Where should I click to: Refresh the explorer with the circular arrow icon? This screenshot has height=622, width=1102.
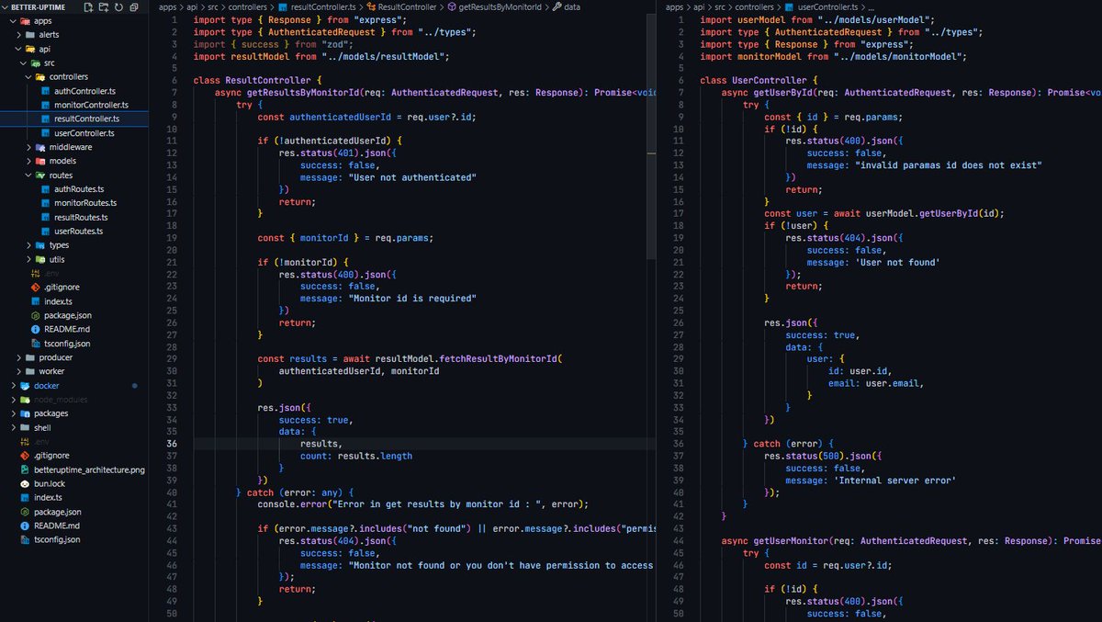[x=119, y=7]
